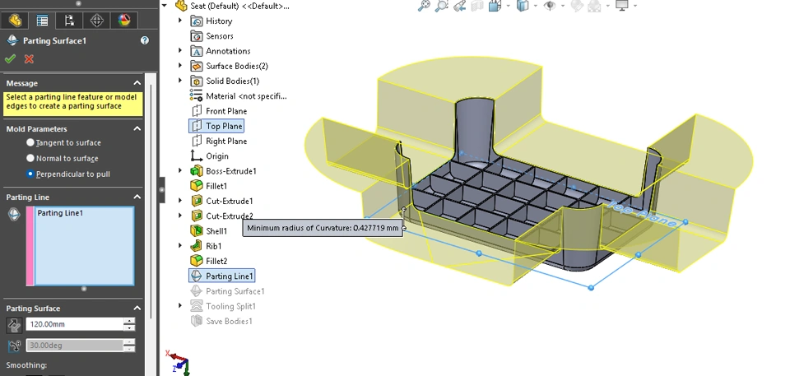Viewport: 790px width, 376px height.
Task: Cancel Parting Surface1 with red X
Action: tap(30, 59)
